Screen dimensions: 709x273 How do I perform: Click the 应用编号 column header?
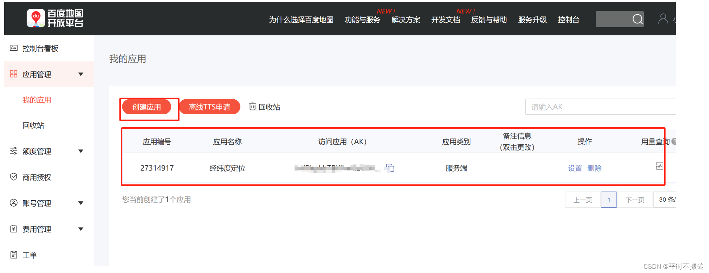click(x=157, y=142)
